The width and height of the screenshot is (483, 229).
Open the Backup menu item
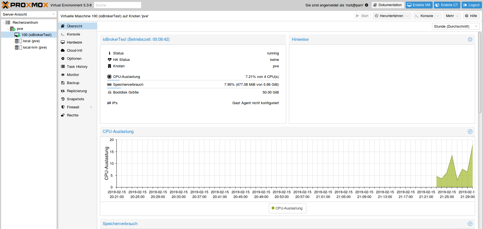(78, 83)
